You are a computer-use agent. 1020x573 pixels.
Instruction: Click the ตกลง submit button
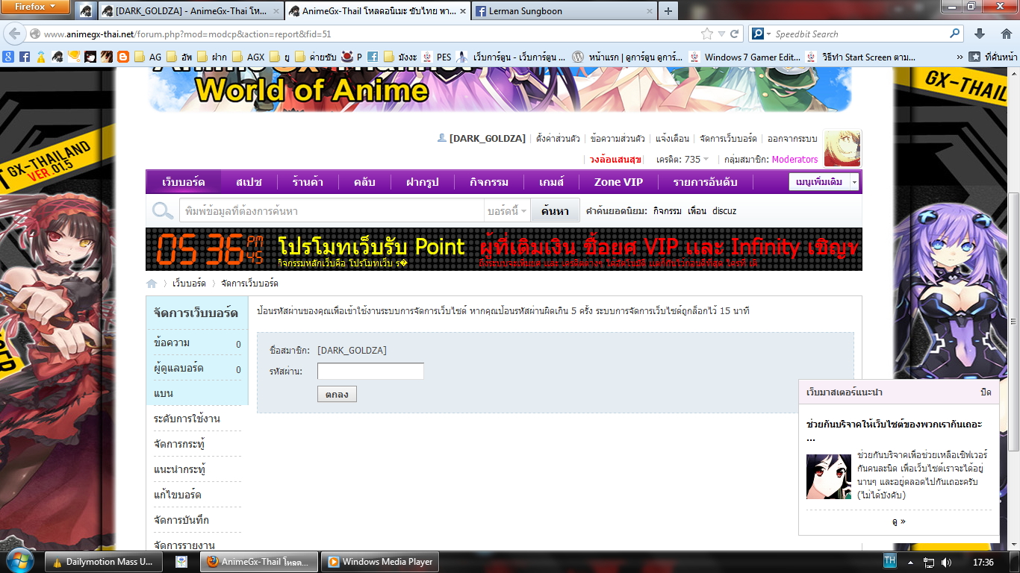coord(337,394)
